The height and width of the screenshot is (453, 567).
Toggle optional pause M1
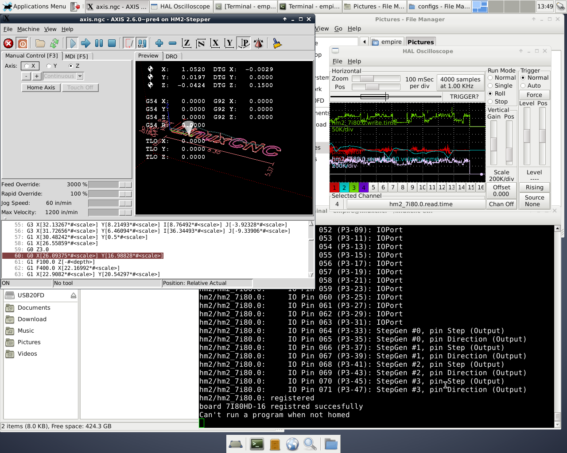point(142,43)
